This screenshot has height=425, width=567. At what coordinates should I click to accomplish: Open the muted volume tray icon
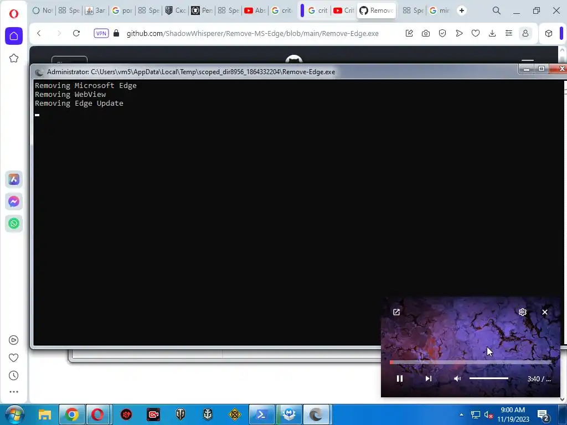[x=488, y=415]
